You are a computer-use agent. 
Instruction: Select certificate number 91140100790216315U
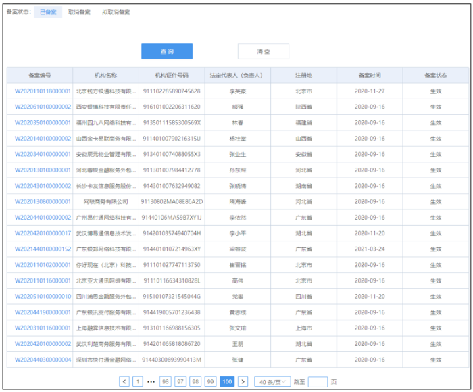[x=172, y=139]
